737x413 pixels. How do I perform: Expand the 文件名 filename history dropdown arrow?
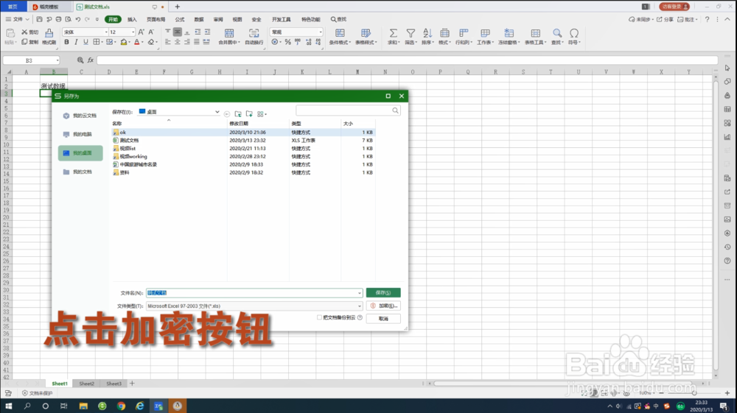(x=360, y=293)
